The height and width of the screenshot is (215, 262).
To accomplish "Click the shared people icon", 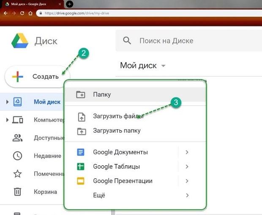I will click(x=18, y=138).
